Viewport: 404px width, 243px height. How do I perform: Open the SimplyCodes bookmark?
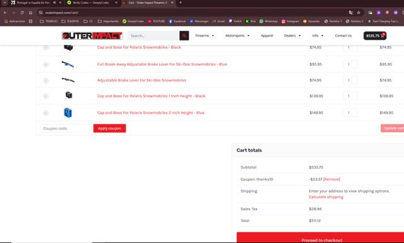tap(133, 21)
